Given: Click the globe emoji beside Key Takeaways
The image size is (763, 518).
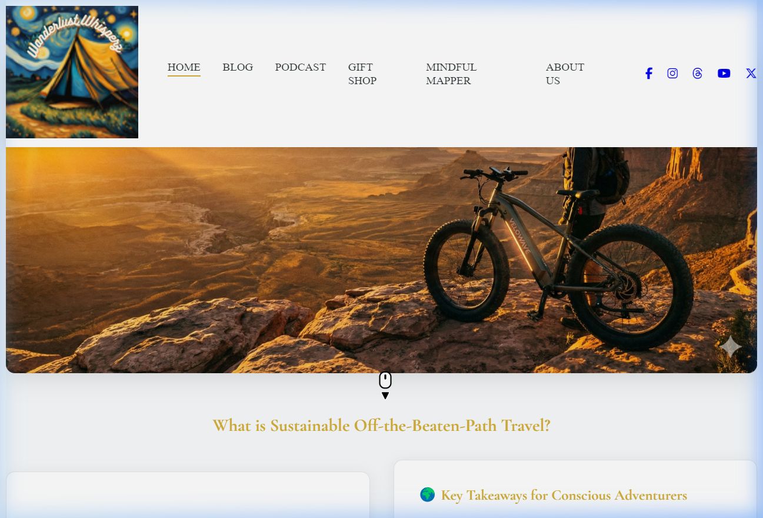Looking at the screenshot, I should point(428,494).
